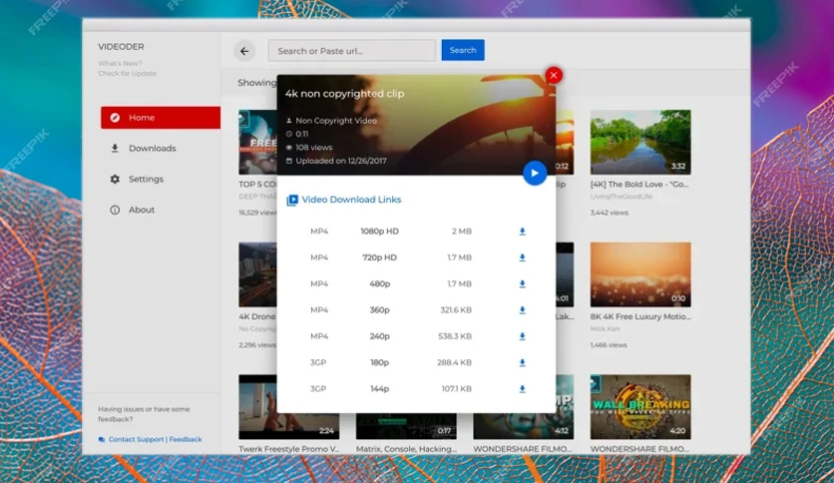The image size is (834, 483).
Task: Click the LivingTheGoodLife channel name
Action: click(622, 197)
